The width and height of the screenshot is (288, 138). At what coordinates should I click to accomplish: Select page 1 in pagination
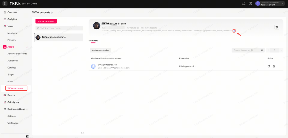click(x=275, y=50)
